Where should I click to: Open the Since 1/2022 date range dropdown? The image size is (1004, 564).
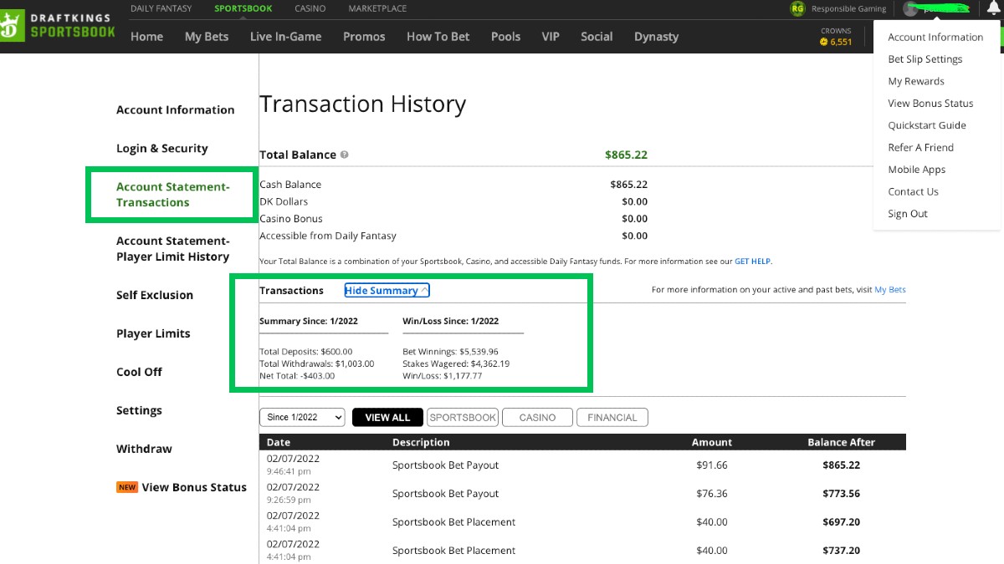tap(302, 417)
